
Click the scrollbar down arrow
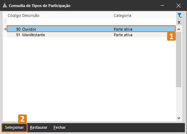(x=179, y=118)
